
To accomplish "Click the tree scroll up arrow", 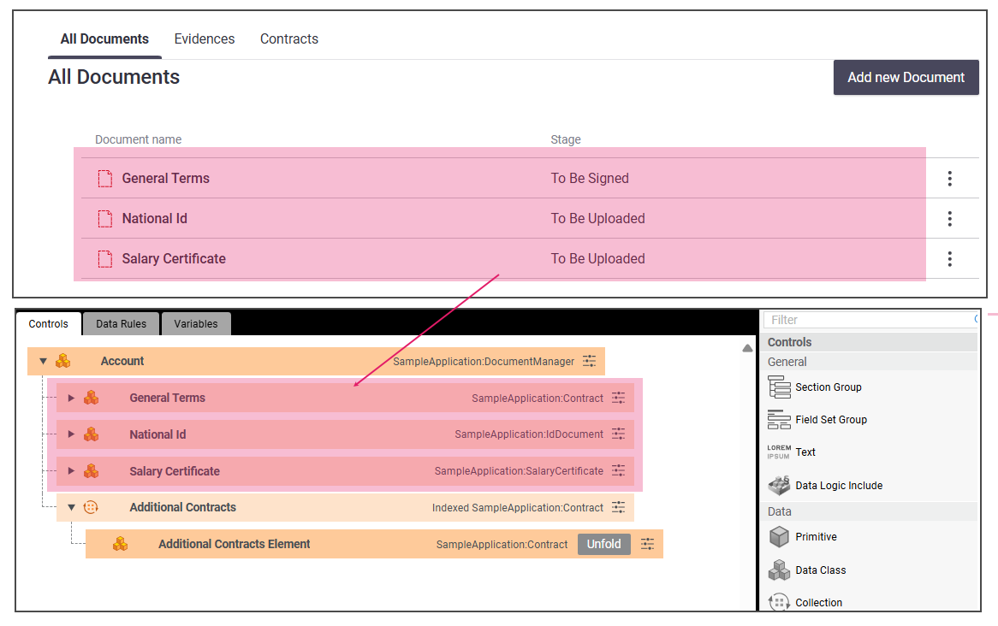I will click(747, 349).
